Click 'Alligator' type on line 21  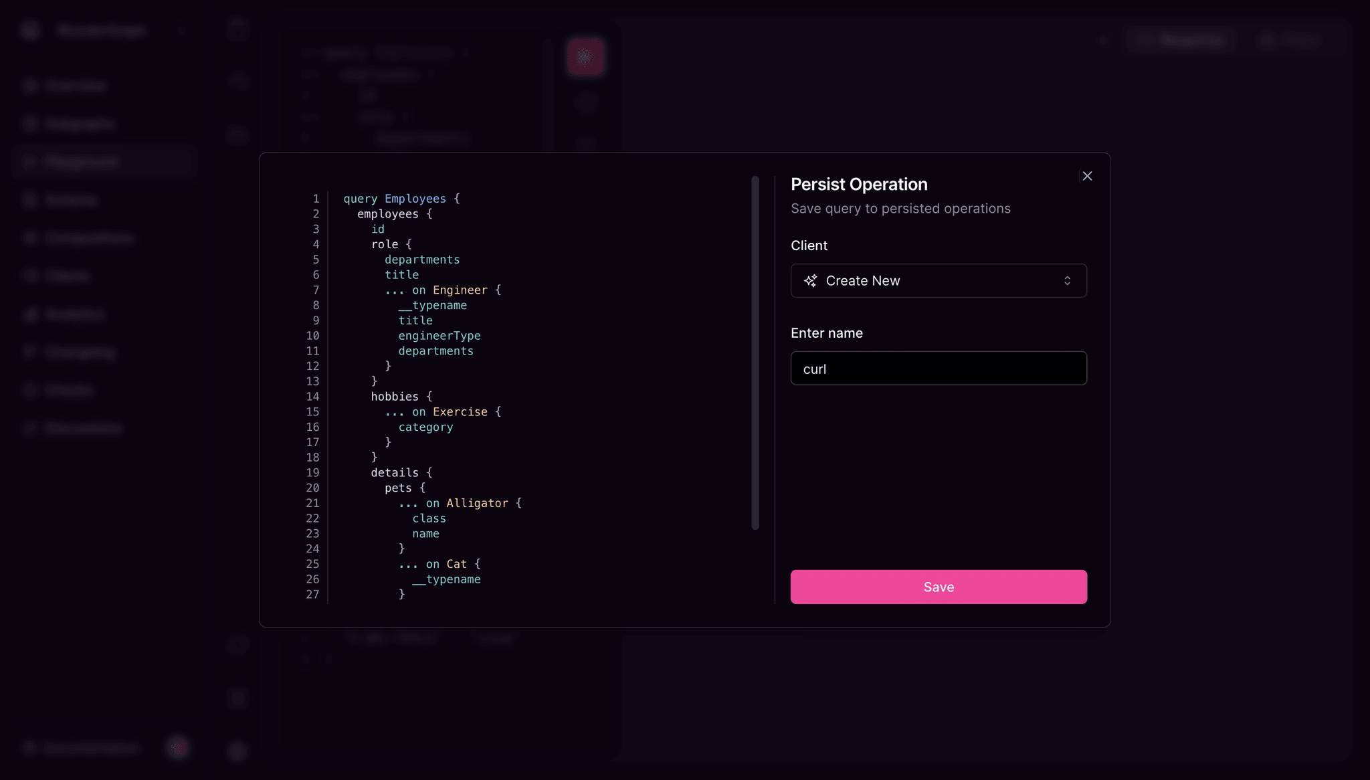[477, 503]
